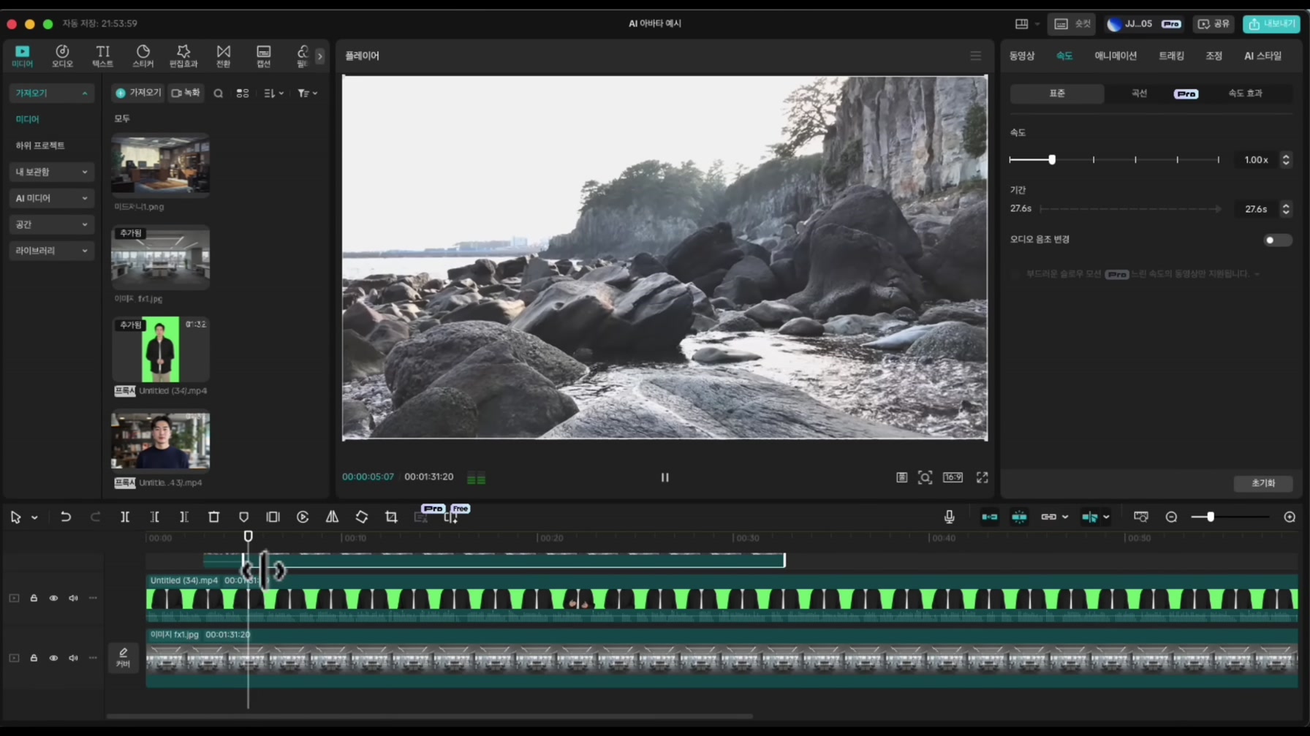Click the Reset button in speed panel
Viewport: 1310px width, 736px height.
tap(1262, 483)
